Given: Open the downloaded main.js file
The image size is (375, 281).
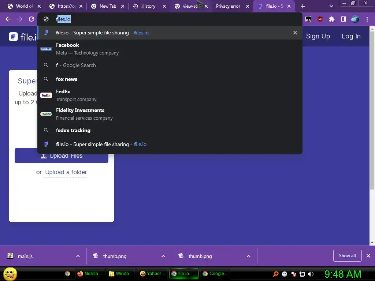Looking at the screenshot, I should point(25,256).
